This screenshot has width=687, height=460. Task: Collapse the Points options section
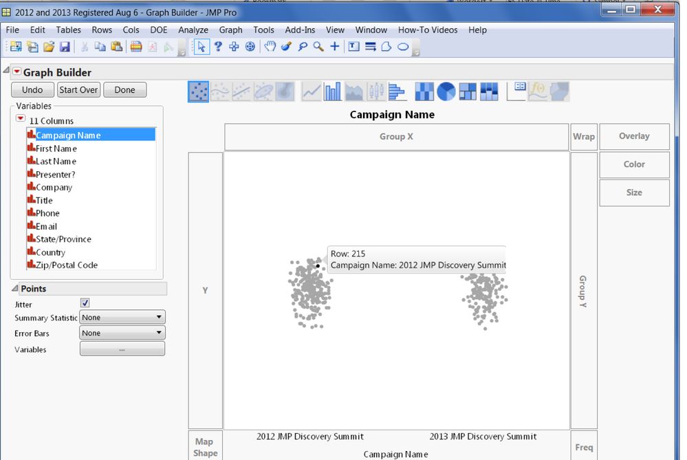[x=15, y=288]
